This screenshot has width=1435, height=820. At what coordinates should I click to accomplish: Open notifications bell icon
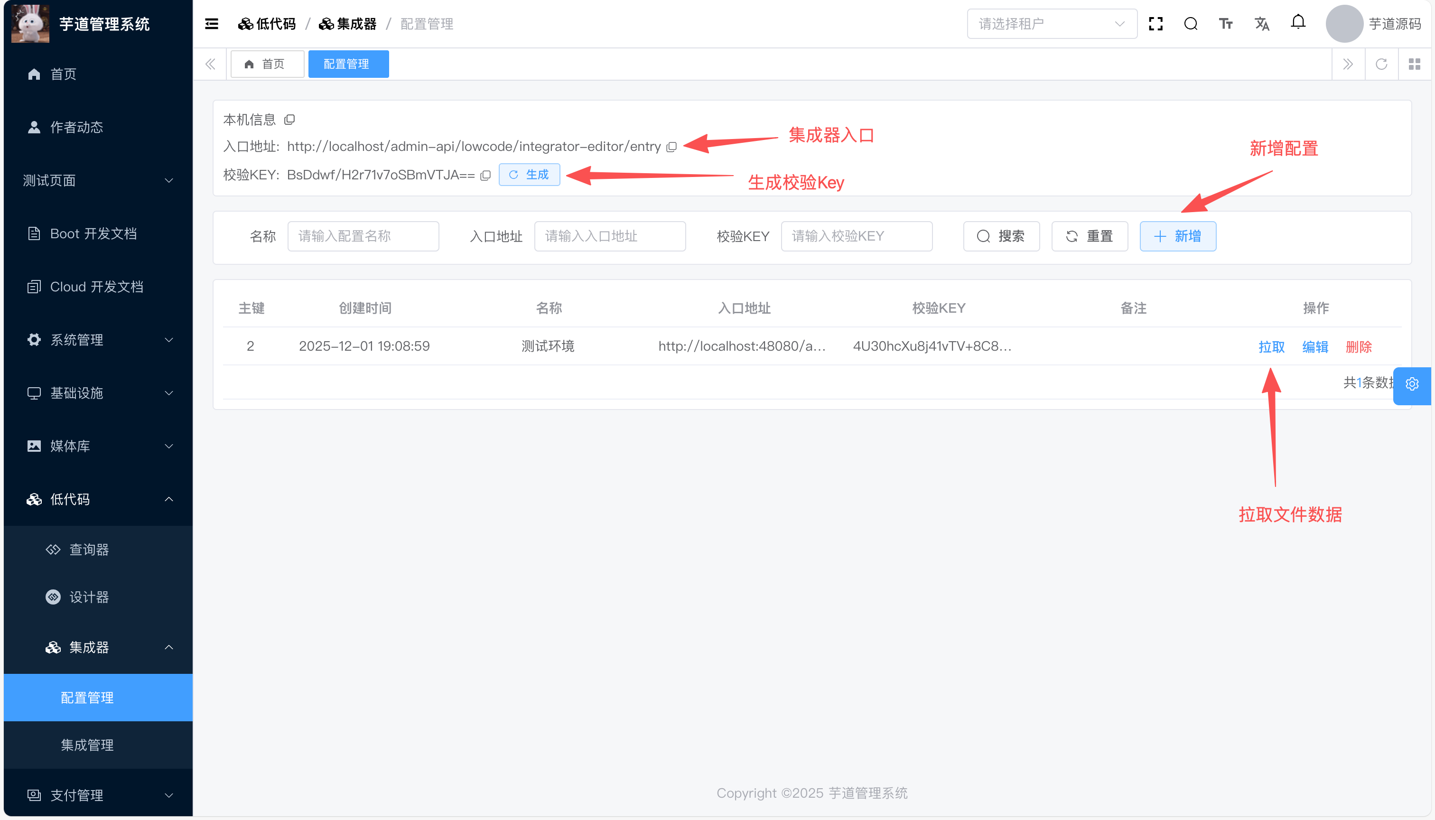click(1298, 22)
